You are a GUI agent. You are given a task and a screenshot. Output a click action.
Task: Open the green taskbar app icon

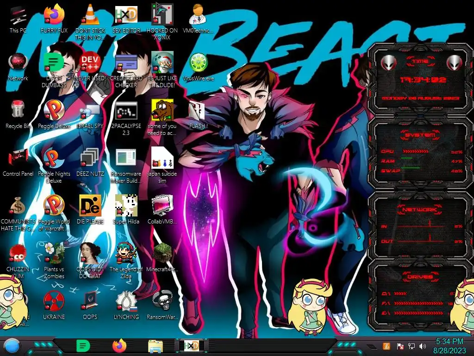click(x=83, y=346)
